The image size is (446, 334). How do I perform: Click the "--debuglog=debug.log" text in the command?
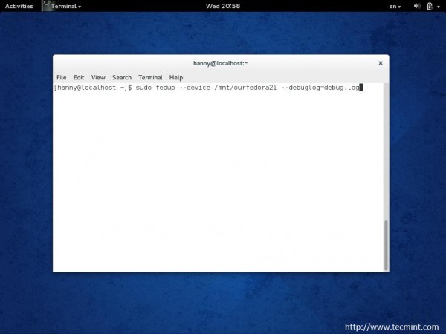(320, 88)
